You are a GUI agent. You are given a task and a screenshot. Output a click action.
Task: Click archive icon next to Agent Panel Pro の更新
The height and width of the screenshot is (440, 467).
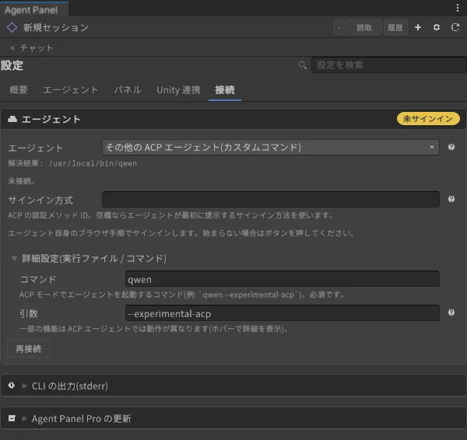coord(12,418)
